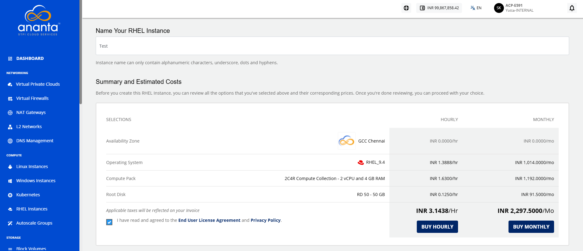Click the instance name field containing Test
The image size is (583, 251).
click(x=332, y=46)
